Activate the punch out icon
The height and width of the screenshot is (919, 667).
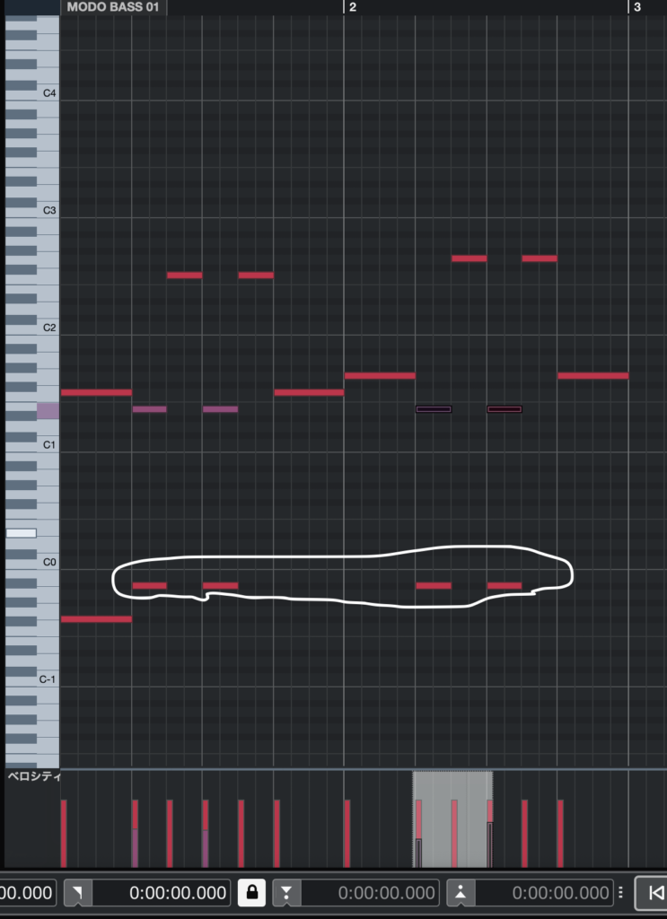[461, 893]
